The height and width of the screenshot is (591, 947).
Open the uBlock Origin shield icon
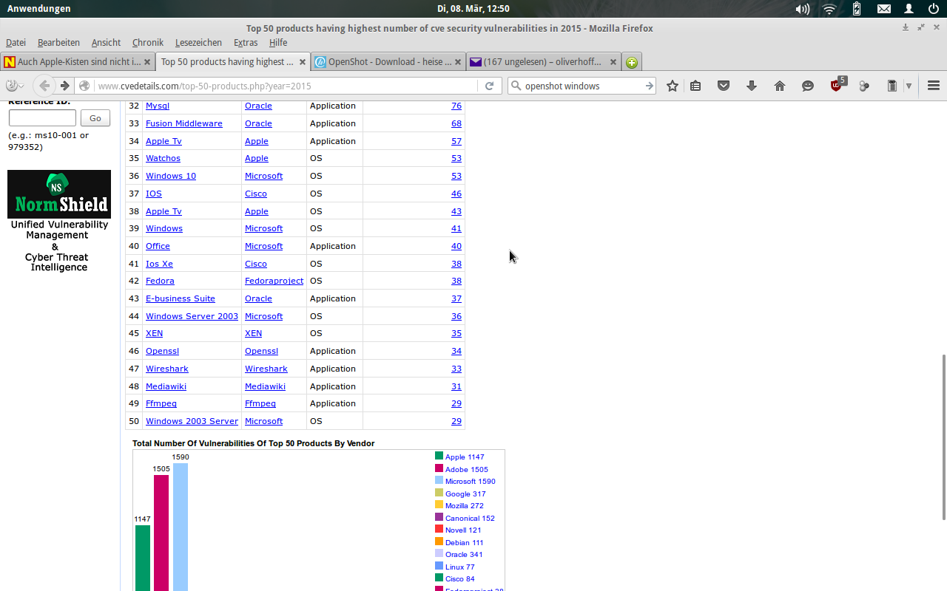pyautogui.click(x=838, y=84)
